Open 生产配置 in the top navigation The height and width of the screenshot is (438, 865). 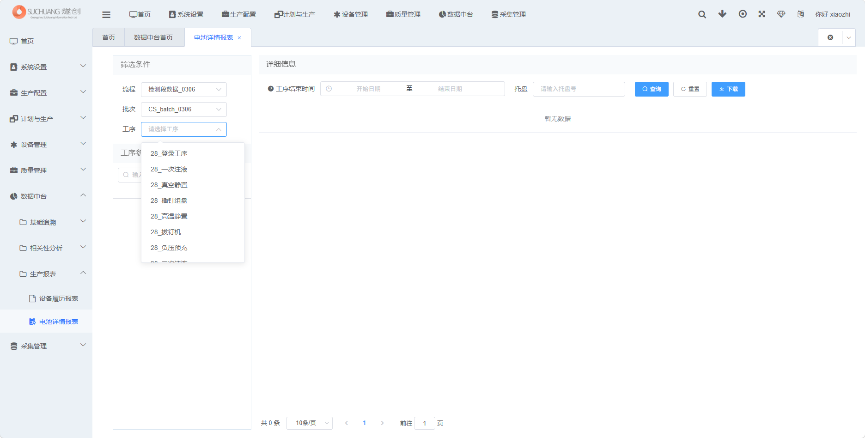239,14
